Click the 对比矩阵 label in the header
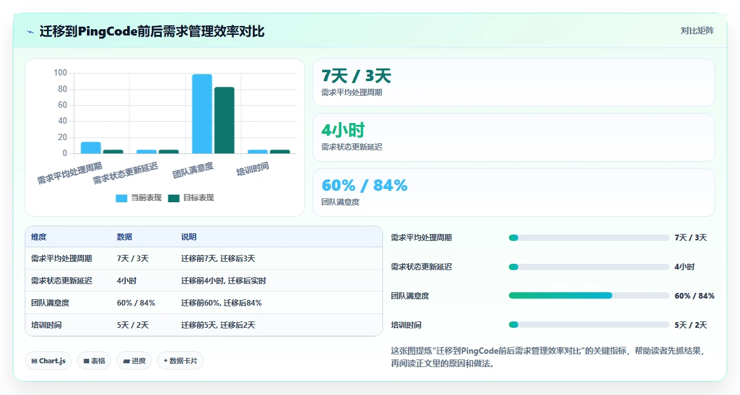 (697, 30)
